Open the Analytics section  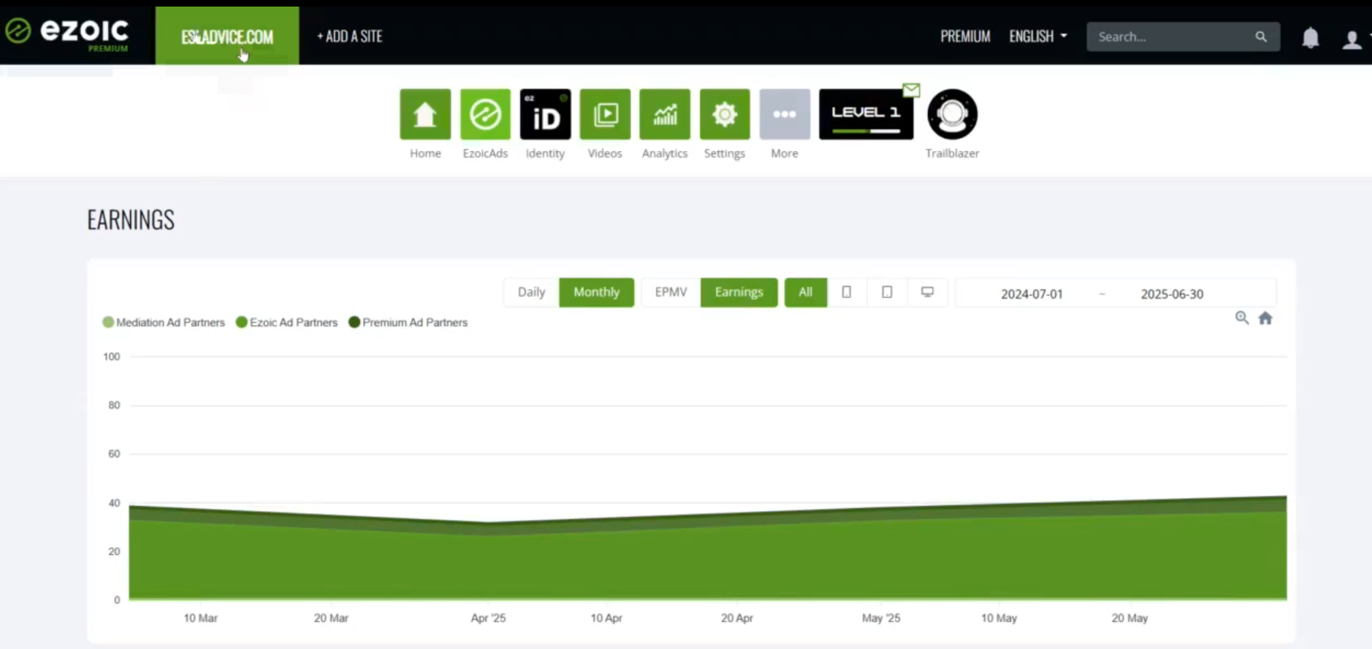coord(665,115)
